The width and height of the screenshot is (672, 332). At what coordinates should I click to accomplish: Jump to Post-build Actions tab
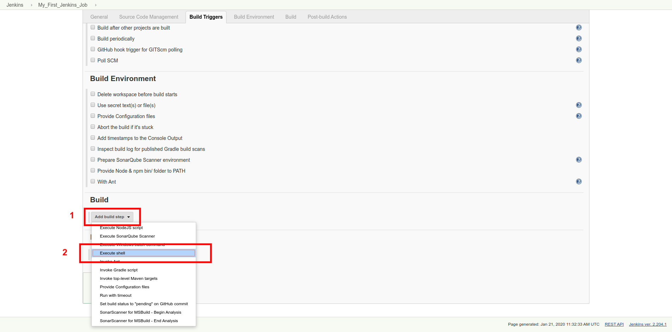327,17
